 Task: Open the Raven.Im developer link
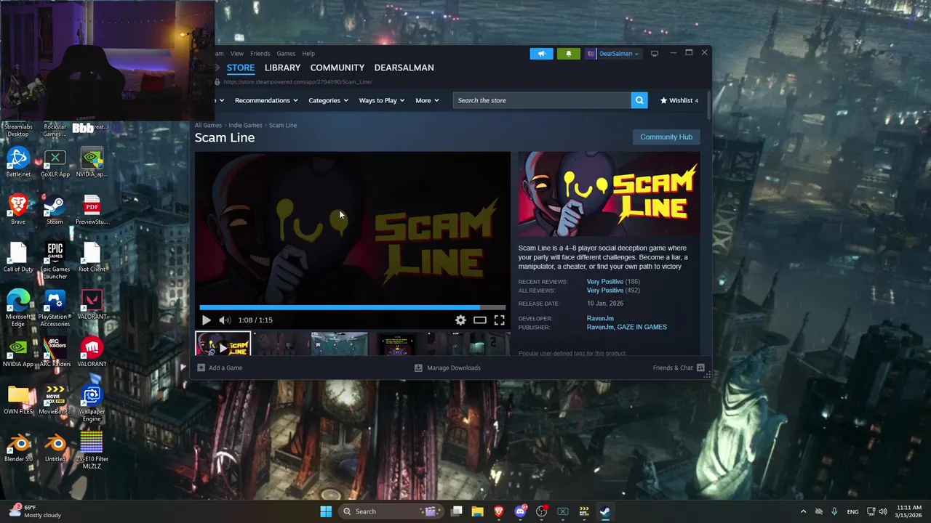point(600,318)
